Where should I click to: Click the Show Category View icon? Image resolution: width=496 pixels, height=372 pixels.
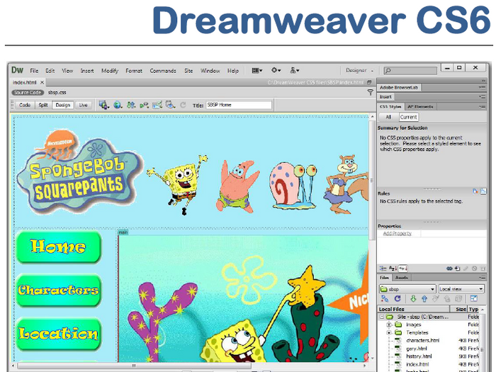[x=383, y=269]
